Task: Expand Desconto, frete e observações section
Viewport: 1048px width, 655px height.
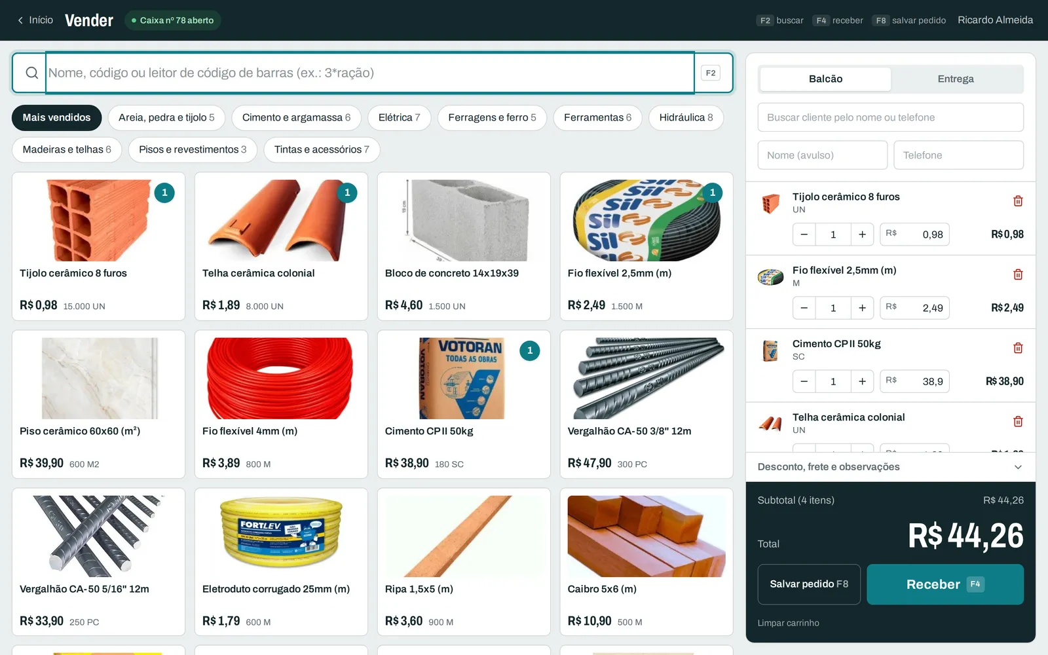Action: coord(891,467)
